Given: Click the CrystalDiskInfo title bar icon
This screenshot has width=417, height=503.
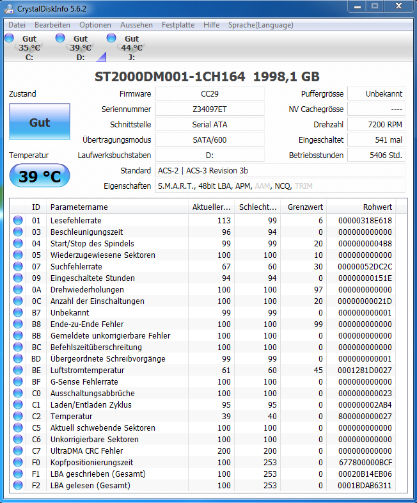Looking at the screenshot, I should [x=9, y=9].
